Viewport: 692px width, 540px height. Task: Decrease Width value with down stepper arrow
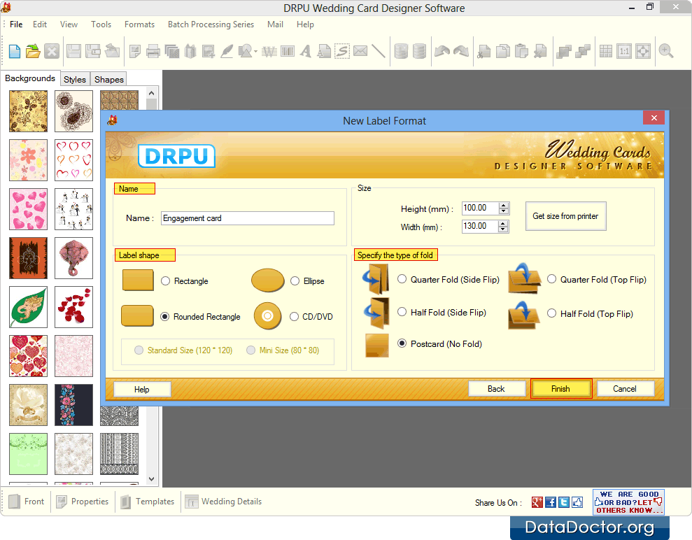[503, 229]
